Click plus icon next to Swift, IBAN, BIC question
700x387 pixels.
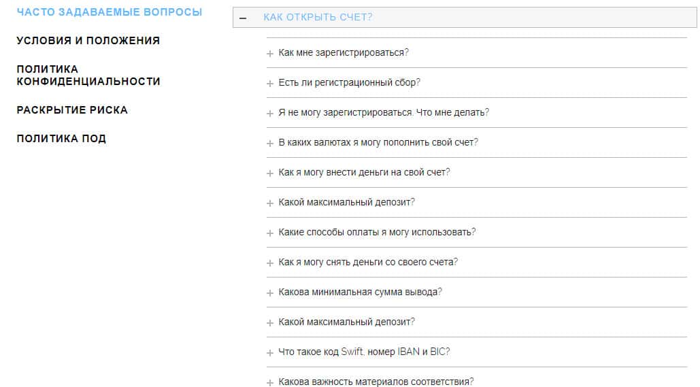(270, 352)
